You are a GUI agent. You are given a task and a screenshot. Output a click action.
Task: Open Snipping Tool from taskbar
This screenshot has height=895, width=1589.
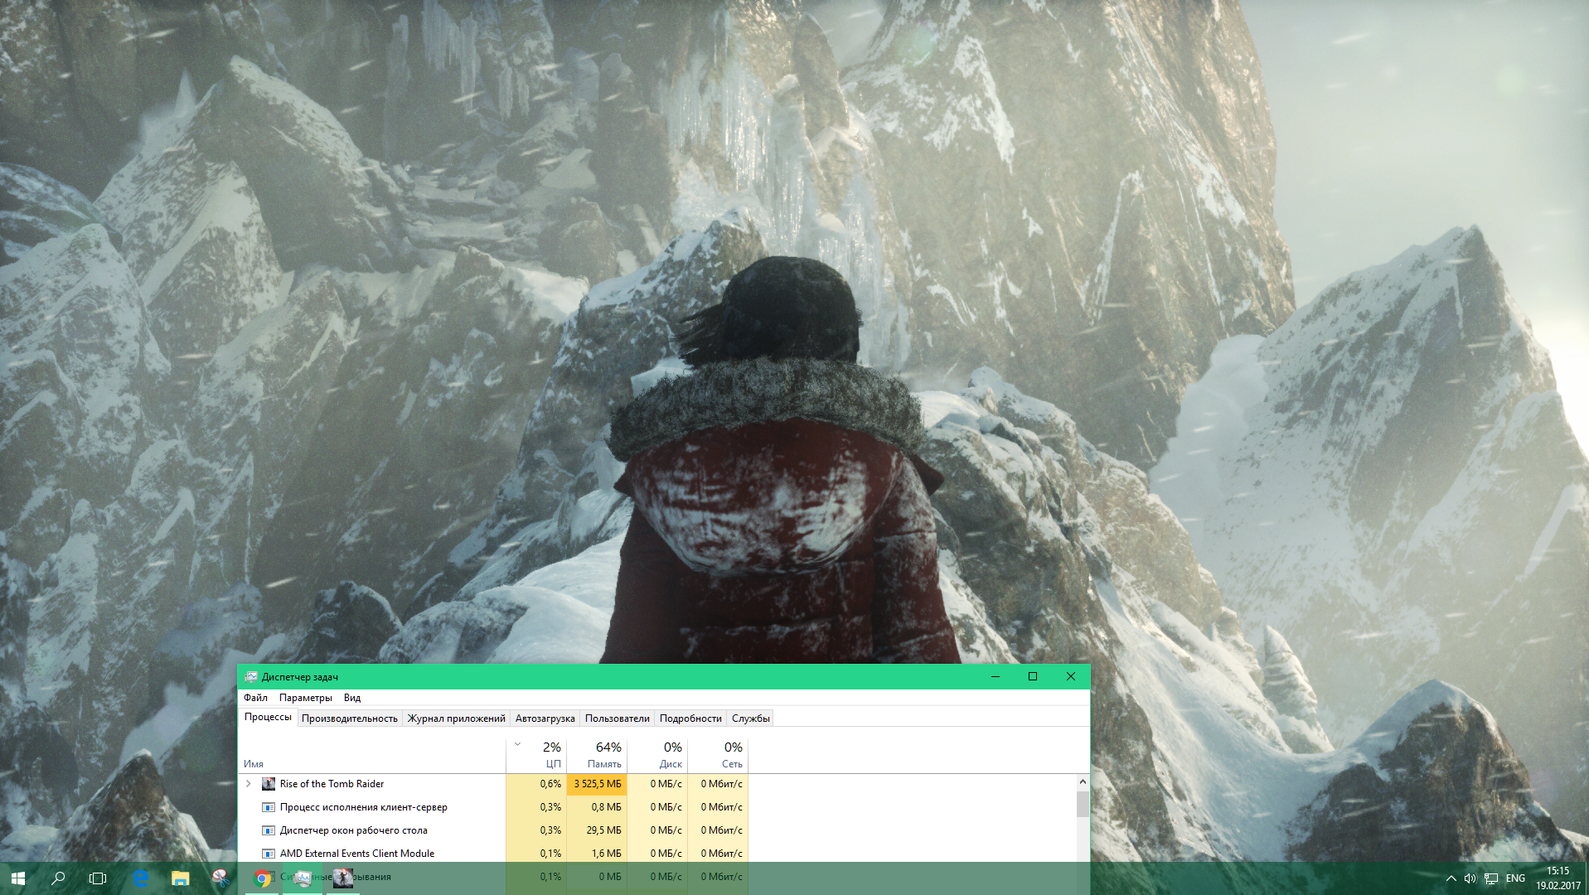[x=220, y=878]
